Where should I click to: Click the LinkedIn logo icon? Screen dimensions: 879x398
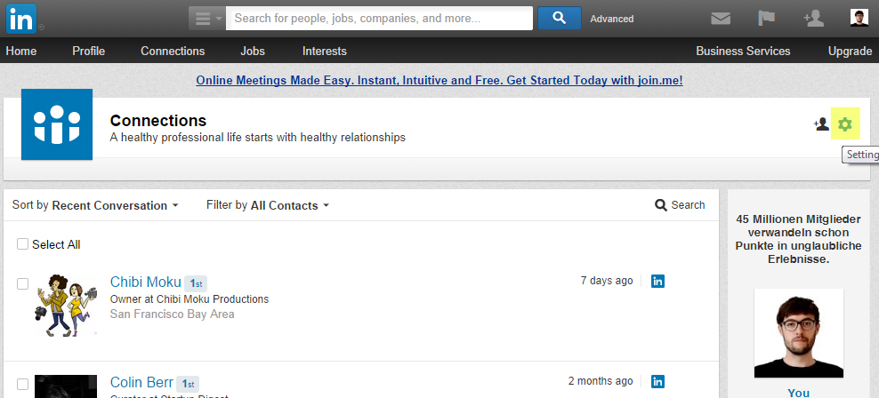coord(22,19)
